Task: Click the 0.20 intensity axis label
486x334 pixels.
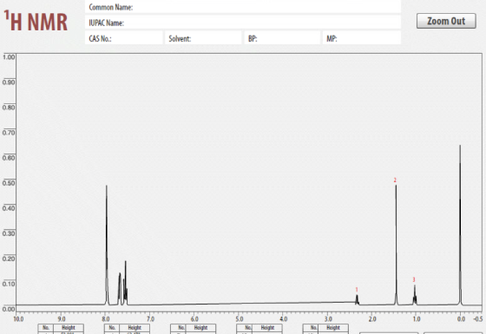Action: point(9,259)
